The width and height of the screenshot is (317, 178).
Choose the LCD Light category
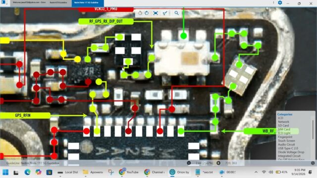284,133
